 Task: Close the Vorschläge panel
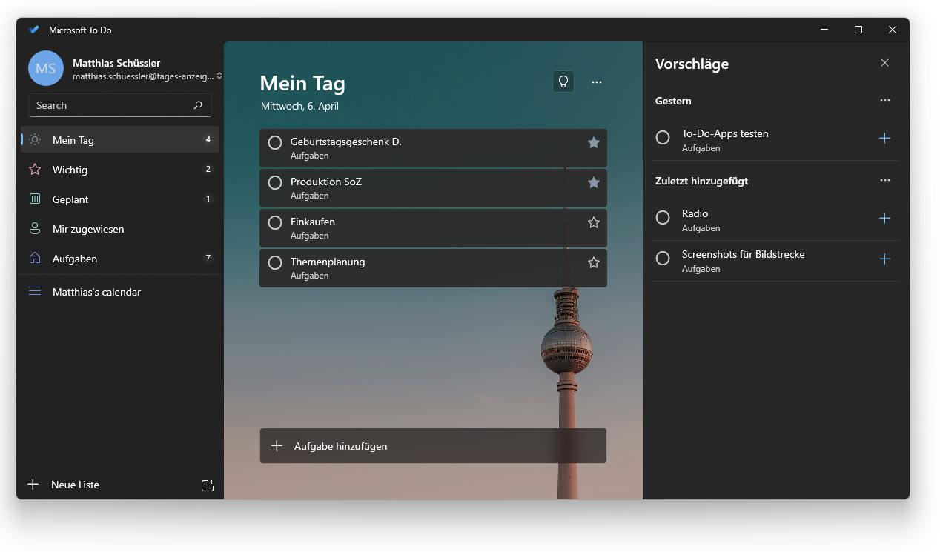coord(884,63)
